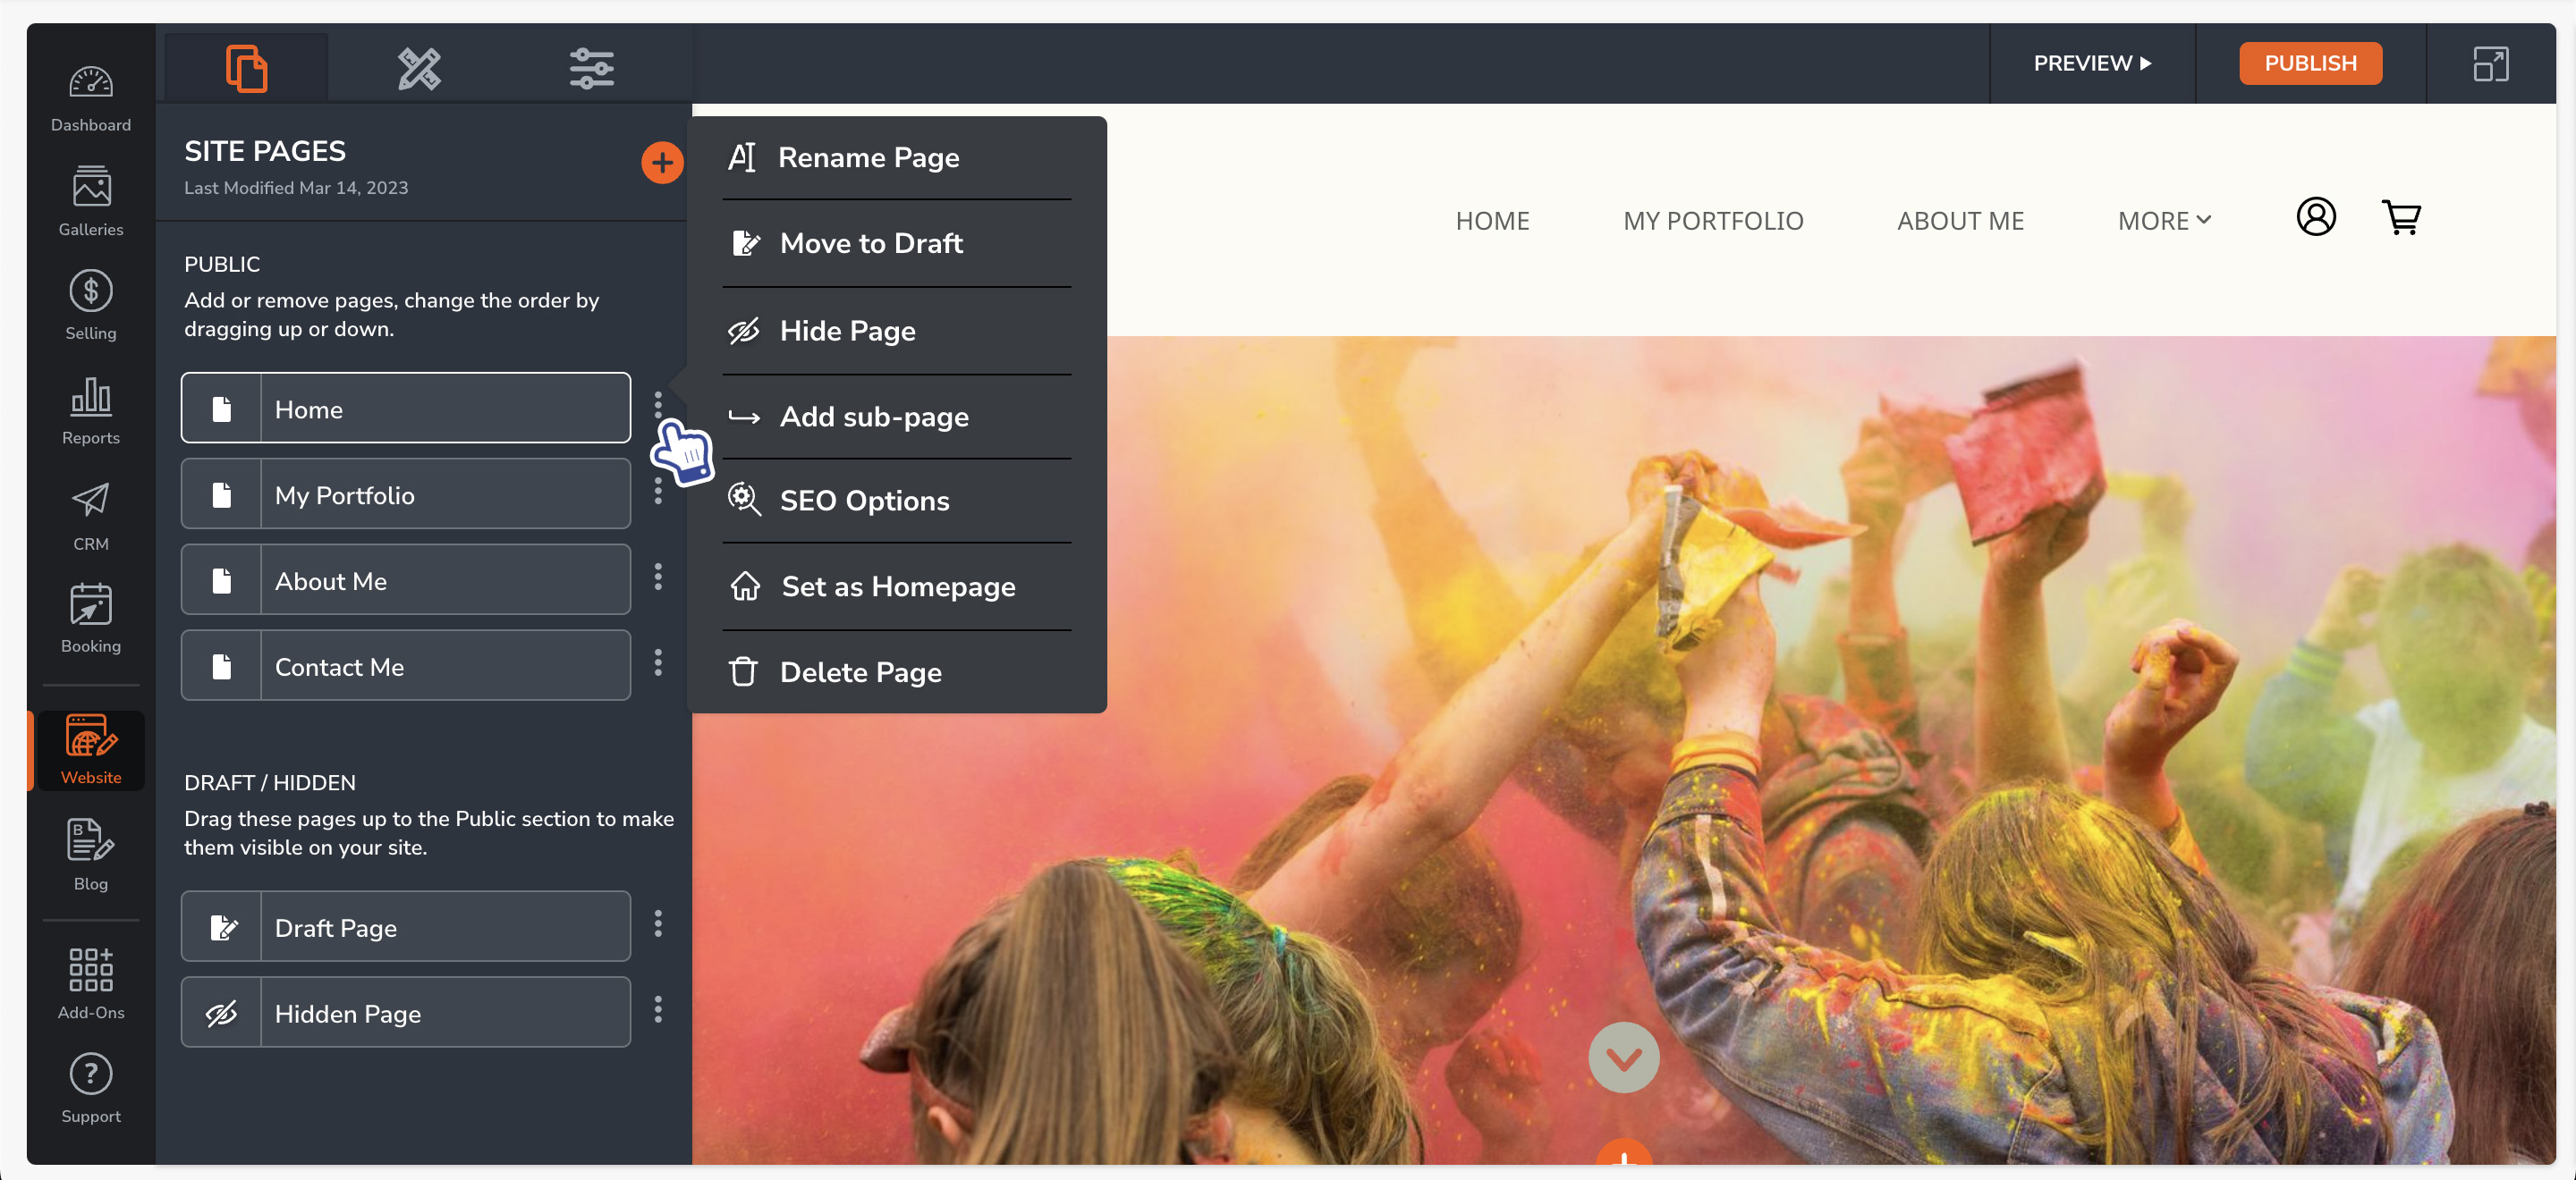This screenshot has height=1180, width=2576.
Task: Expand page options for Contact Me
Action: (659, 666)
